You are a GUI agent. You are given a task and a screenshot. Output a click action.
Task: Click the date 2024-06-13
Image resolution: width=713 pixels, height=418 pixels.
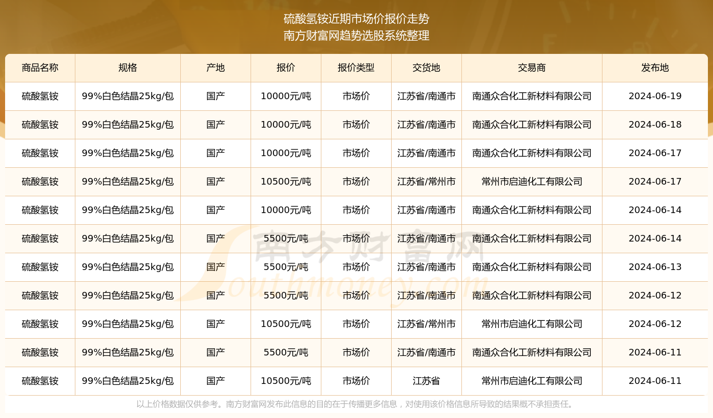pos(655,267)
